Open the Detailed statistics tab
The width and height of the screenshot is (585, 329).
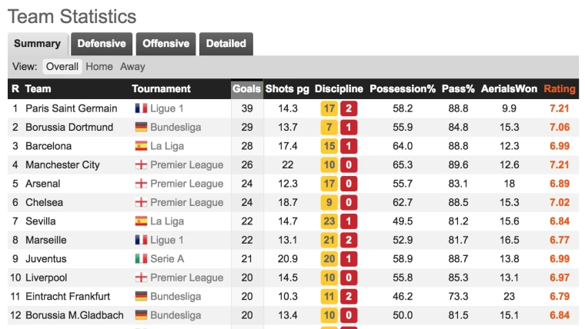tap(226, 44)
